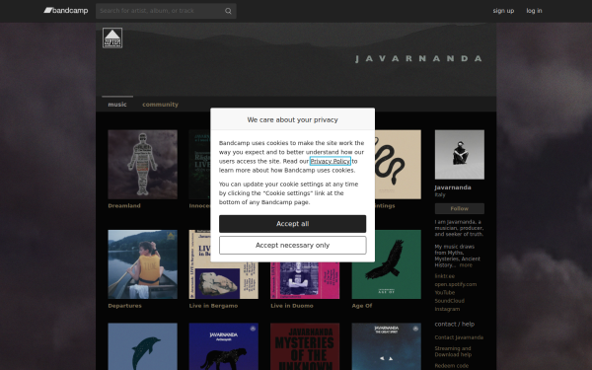Open the Departures album cover
Image resolution: width=592 pixels, height=370 pixels.
(x=143, y=264)
